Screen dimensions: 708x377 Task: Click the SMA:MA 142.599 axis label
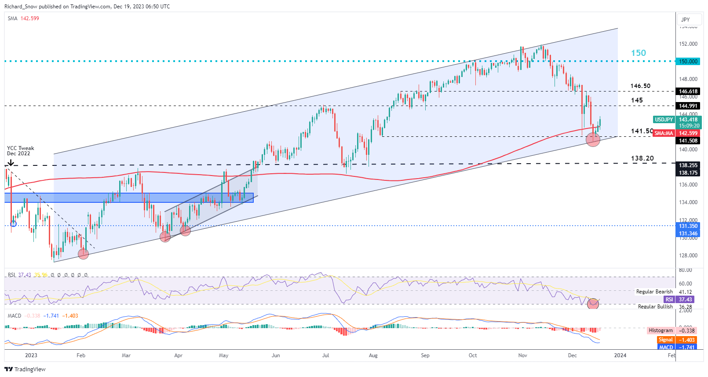click(x=677, y=133)
